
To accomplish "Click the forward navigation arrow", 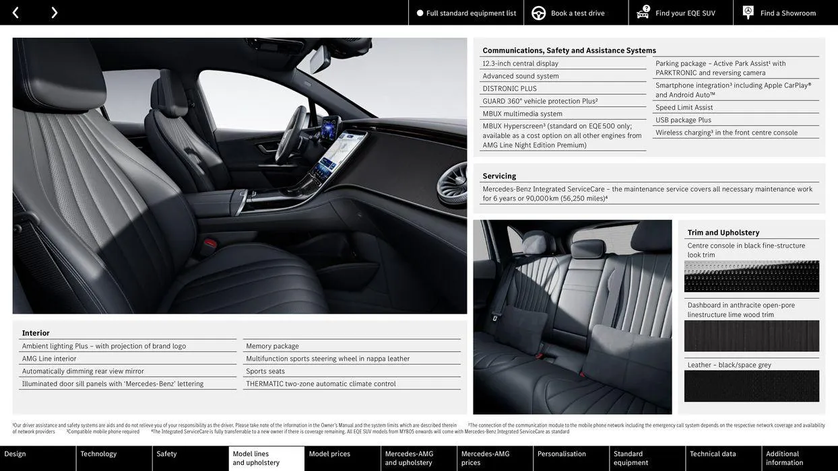I will [53, 11].
